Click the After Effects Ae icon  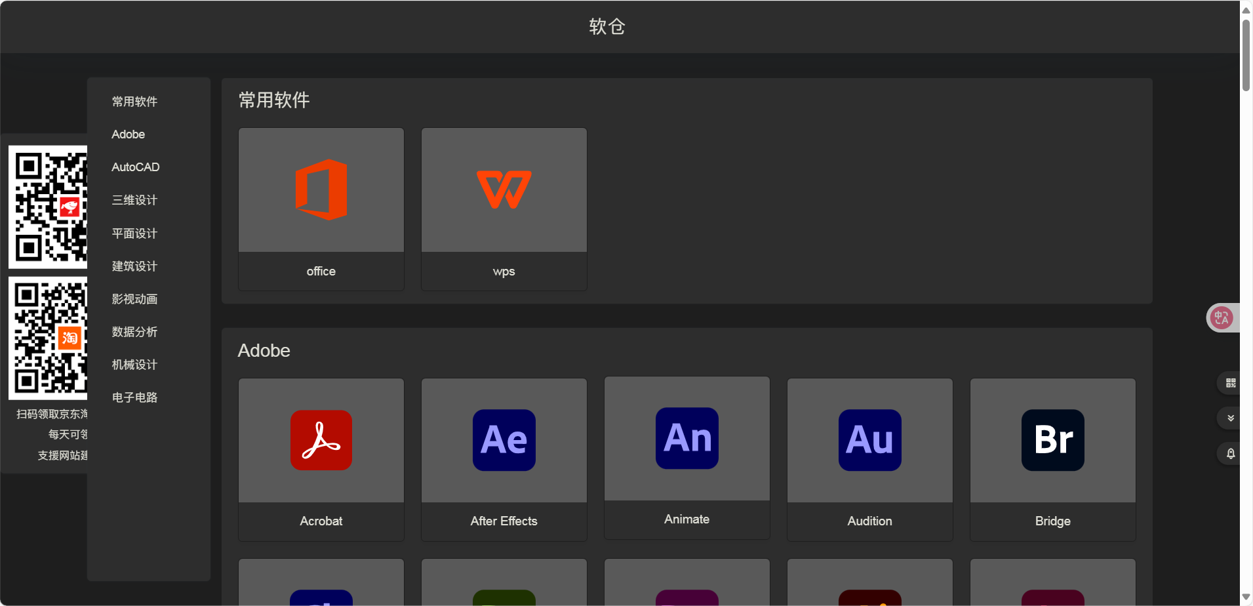pos(504,440)
